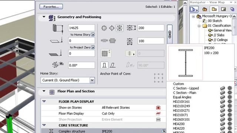Switch Navigator to Project Map icon
The height and width of the screenshot is (133, 237).
pos(205,9)
